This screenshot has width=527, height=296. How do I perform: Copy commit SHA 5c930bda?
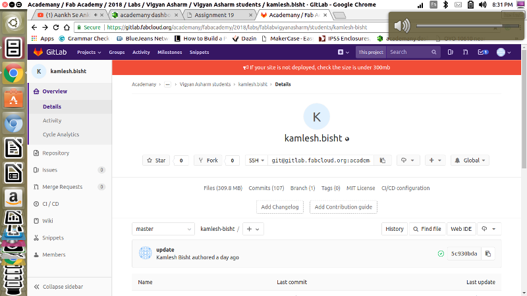point(488,254)
